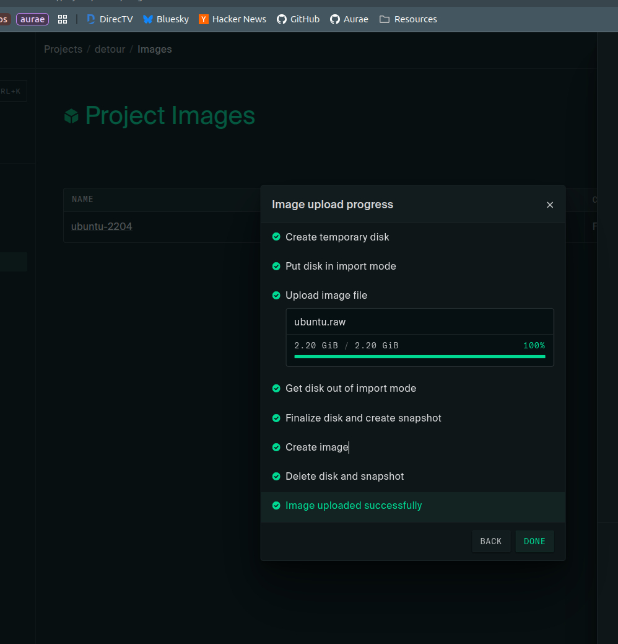Close the Image upload progress dialog
The height and width of the screenshot is (644, 618).
(549, 205)
